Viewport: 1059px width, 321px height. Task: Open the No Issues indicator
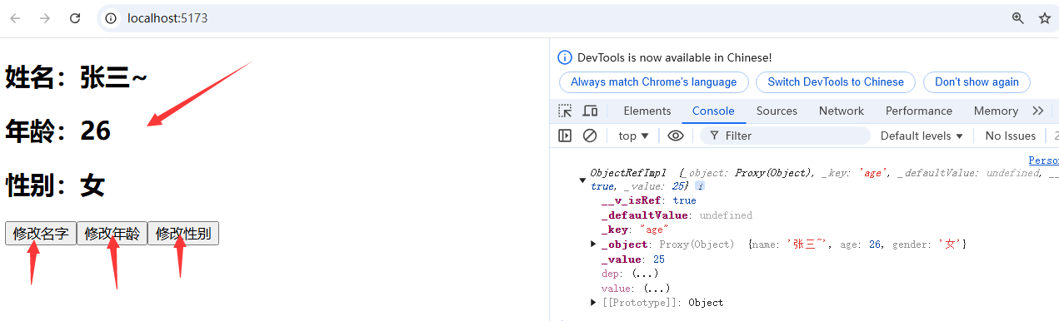point(1010,136)
